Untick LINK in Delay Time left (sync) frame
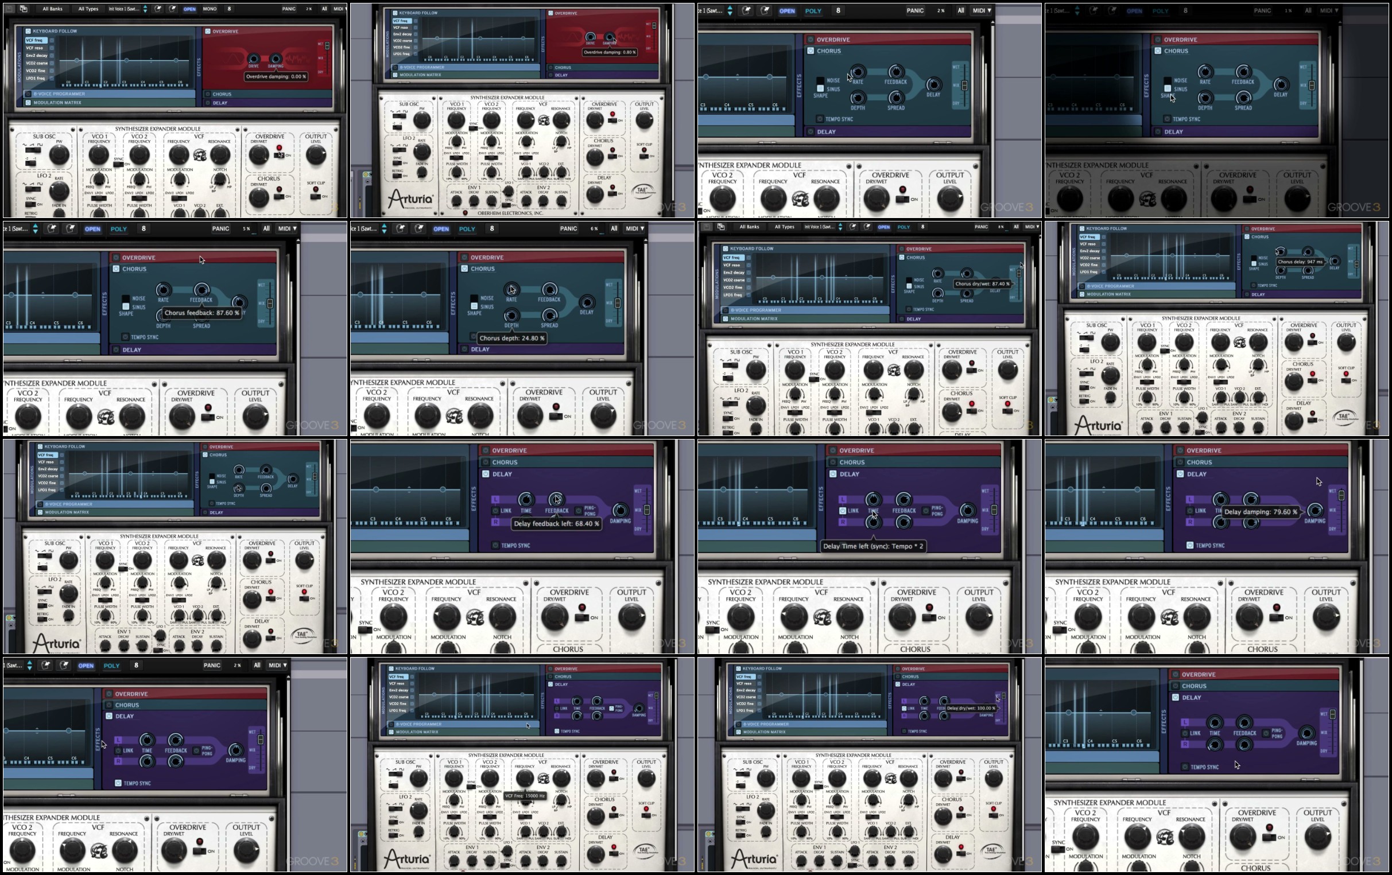Viewport: 1392px width, 875px height. point(843,511)
